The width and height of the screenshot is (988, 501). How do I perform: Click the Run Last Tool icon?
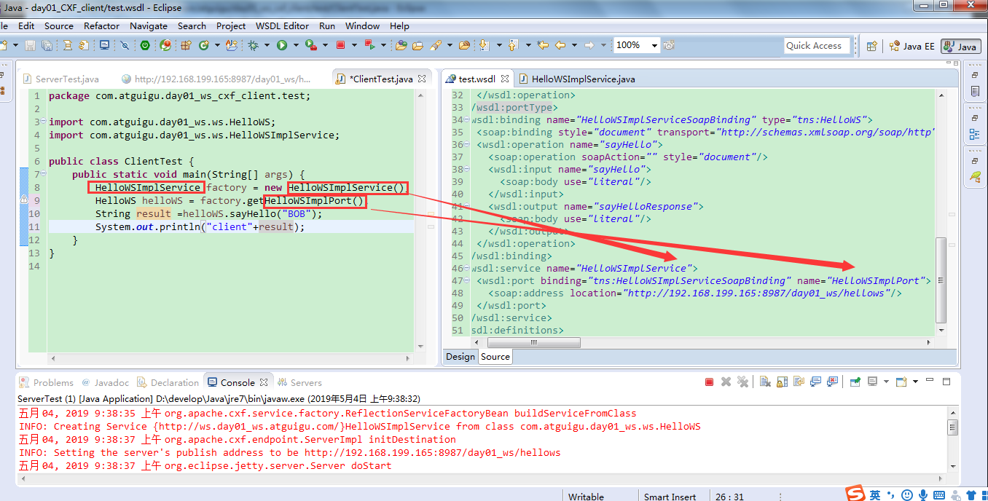[310, 45]
